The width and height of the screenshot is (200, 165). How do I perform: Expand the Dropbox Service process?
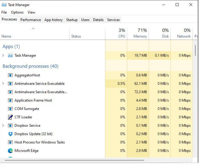3,125
